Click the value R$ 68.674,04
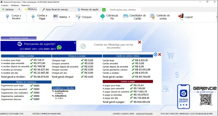This screenshot has height=116, width=218. coord(41,77)
